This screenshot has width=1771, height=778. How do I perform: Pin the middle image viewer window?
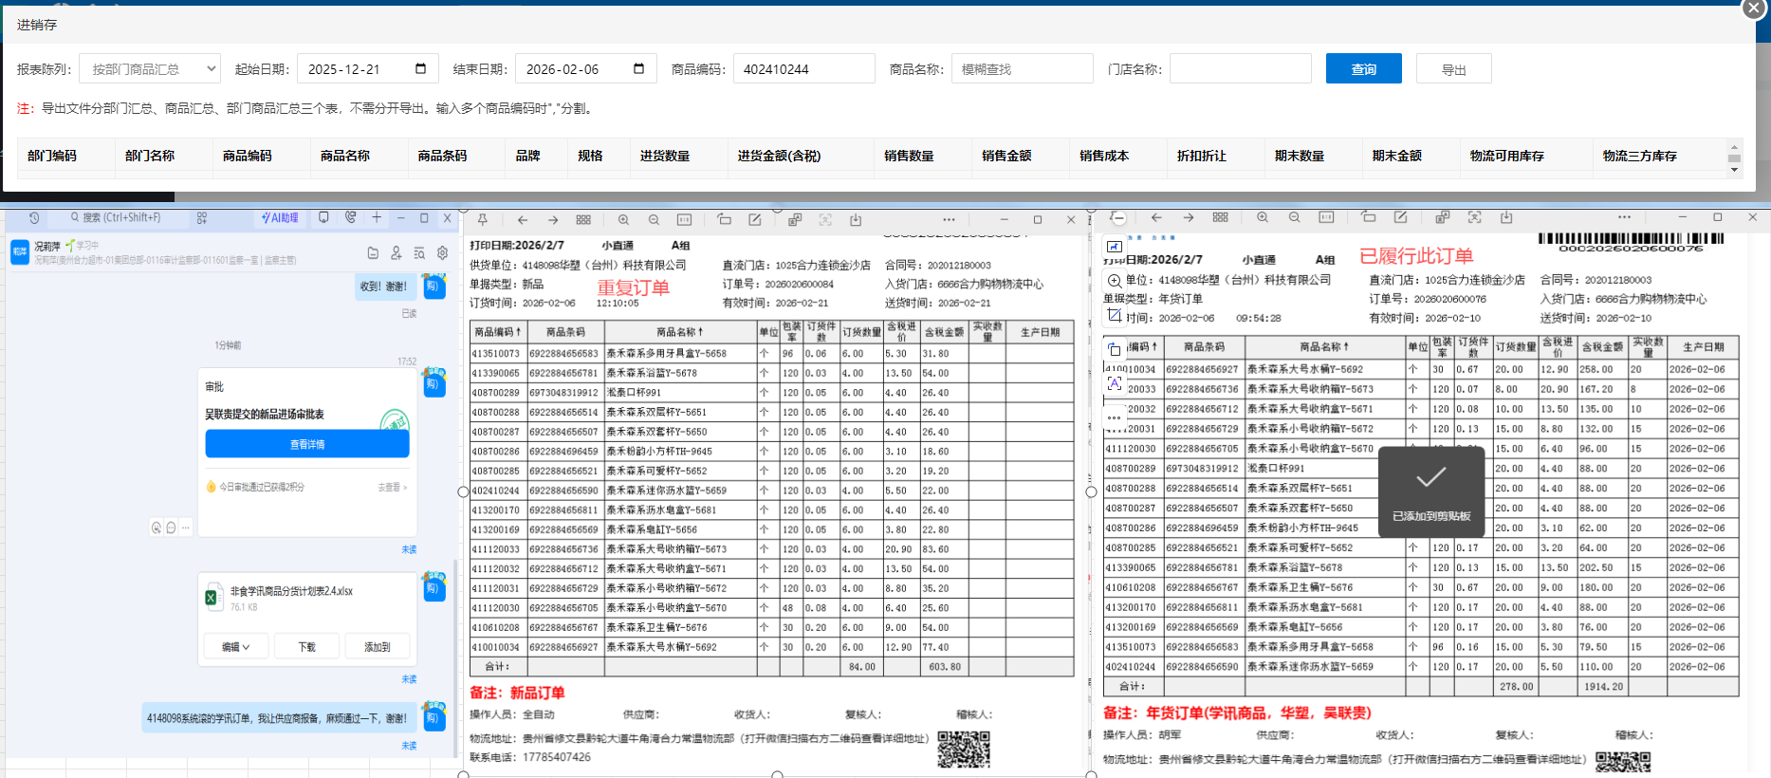(483, 220)
